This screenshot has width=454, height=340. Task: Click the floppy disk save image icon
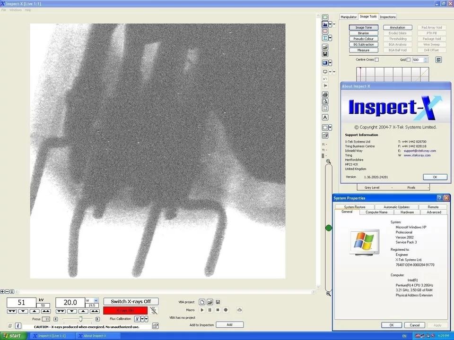click(x=325, y=54)
